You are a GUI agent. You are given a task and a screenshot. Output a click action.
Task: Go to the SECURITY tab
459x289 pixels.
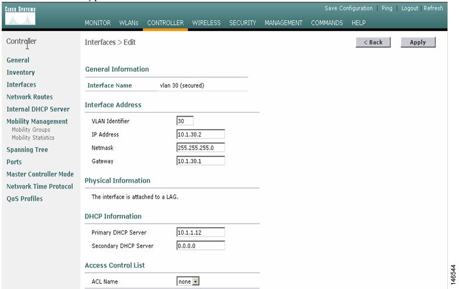click(x=243, y=23)
